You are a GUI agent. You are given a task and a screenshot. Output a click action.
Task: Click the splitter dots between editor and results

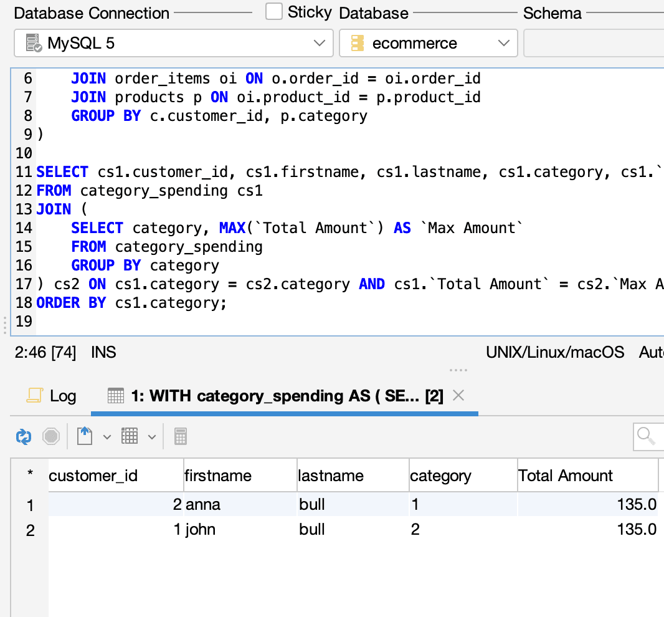tap(458, 370)
